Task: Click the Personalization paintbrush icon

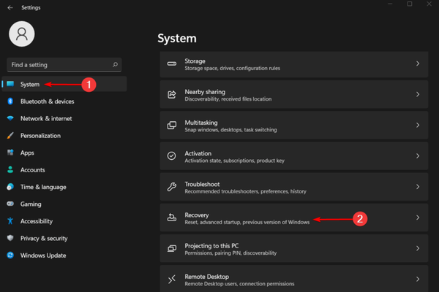Action: (x=10, y=136)
